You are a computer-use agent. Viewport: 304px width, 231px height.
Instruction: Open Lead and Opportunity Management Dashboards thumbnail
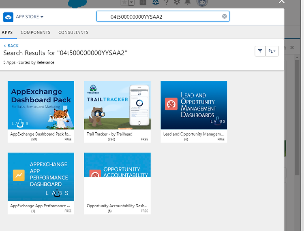pyautogui.click(x=194, y=105)
